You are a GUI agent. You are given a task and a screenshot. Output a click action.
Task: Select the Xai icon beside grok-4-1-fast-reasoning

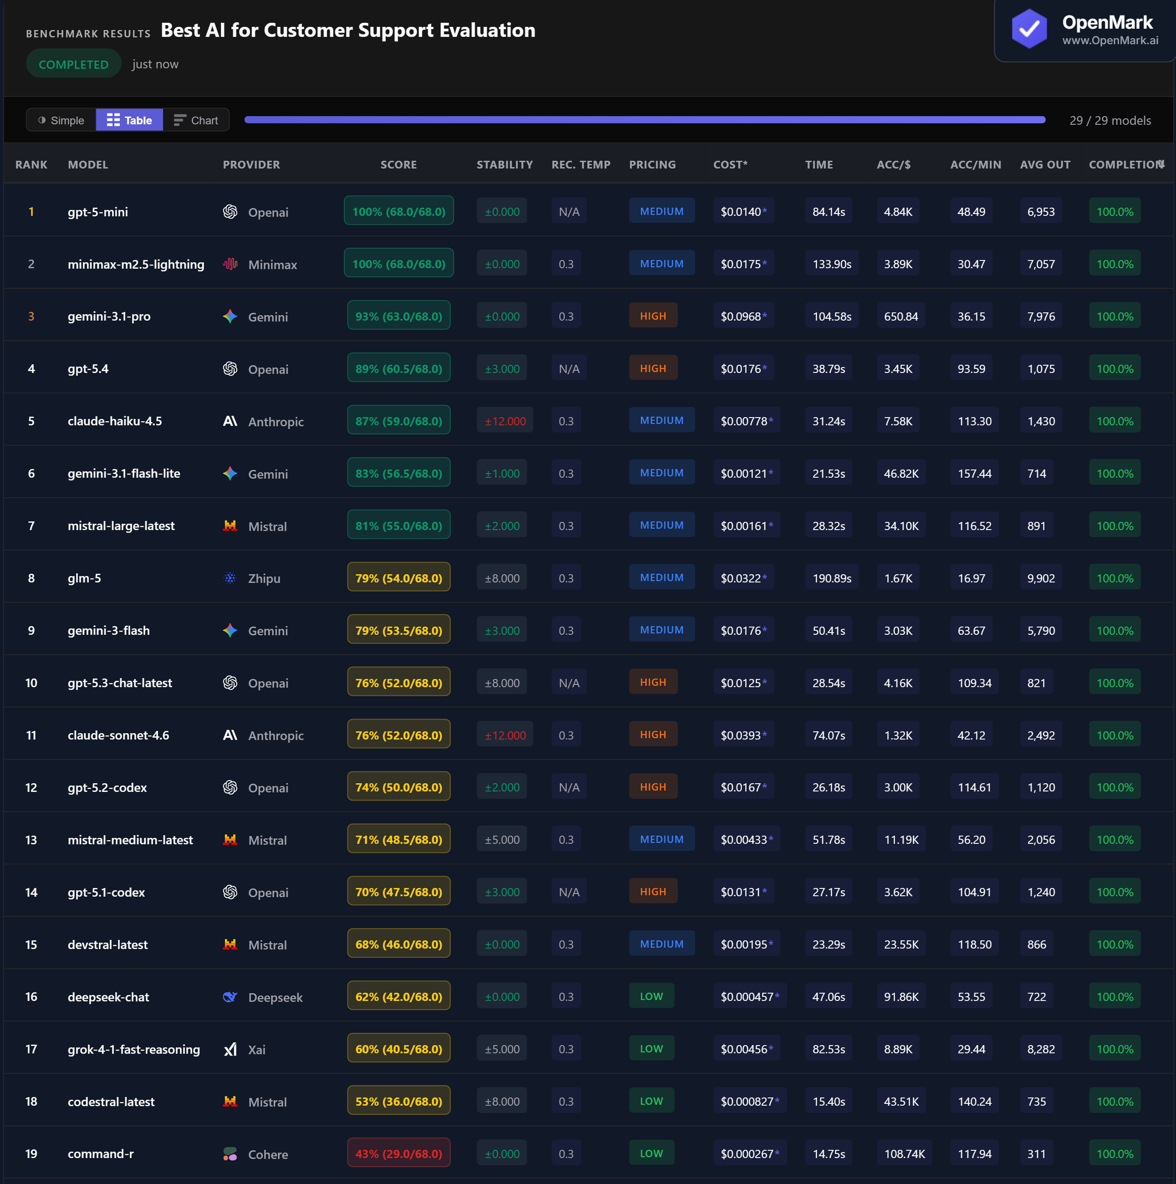230,1049
